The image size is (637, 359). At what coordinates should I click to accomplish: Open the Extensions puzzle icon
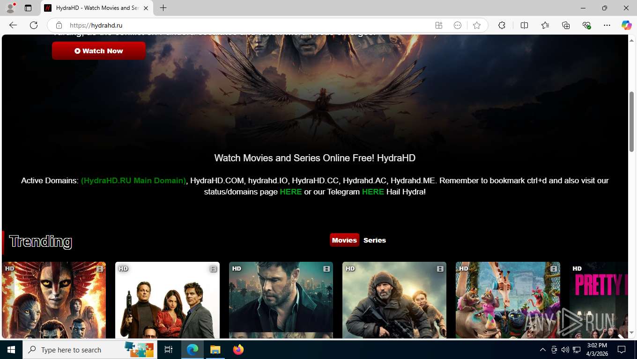[502, 25]
